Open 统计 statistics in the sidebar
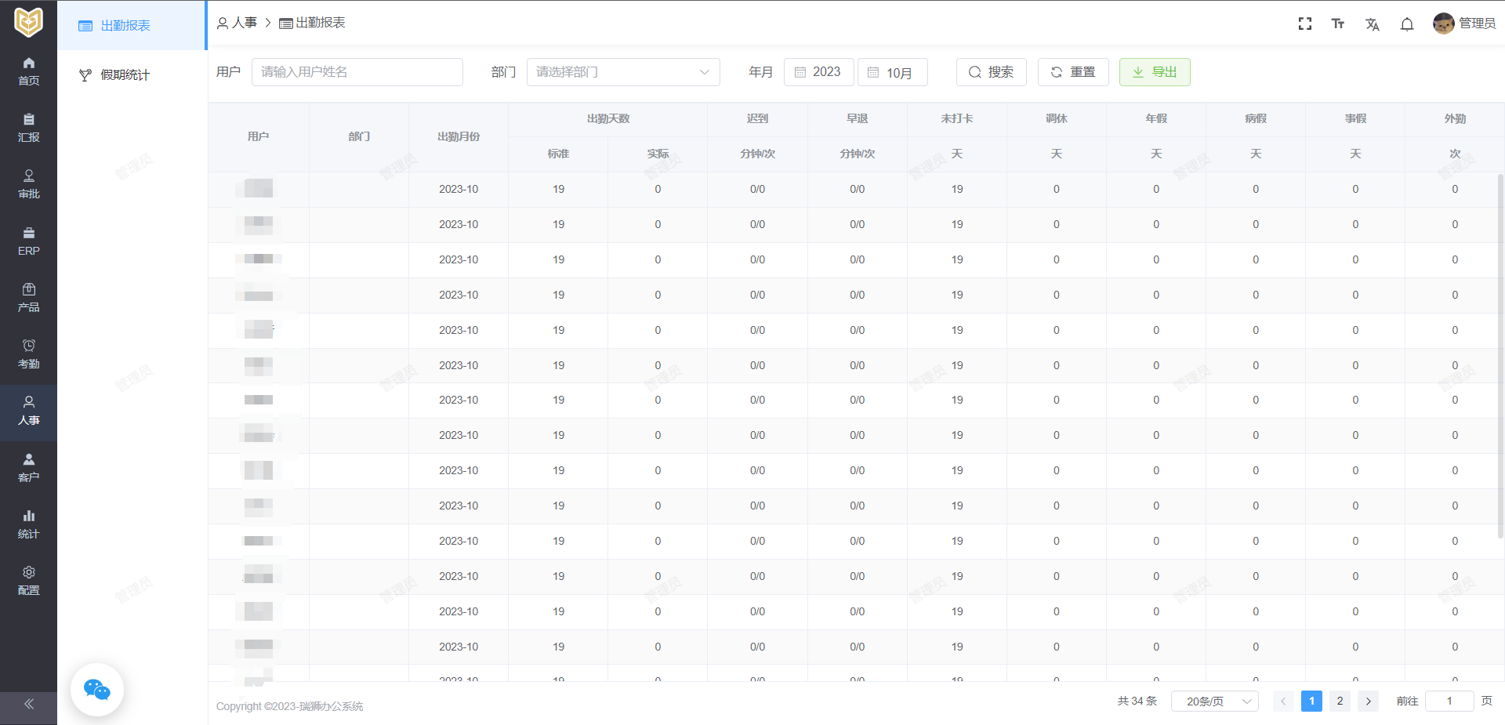1505x725 pixels. [28, 524]
